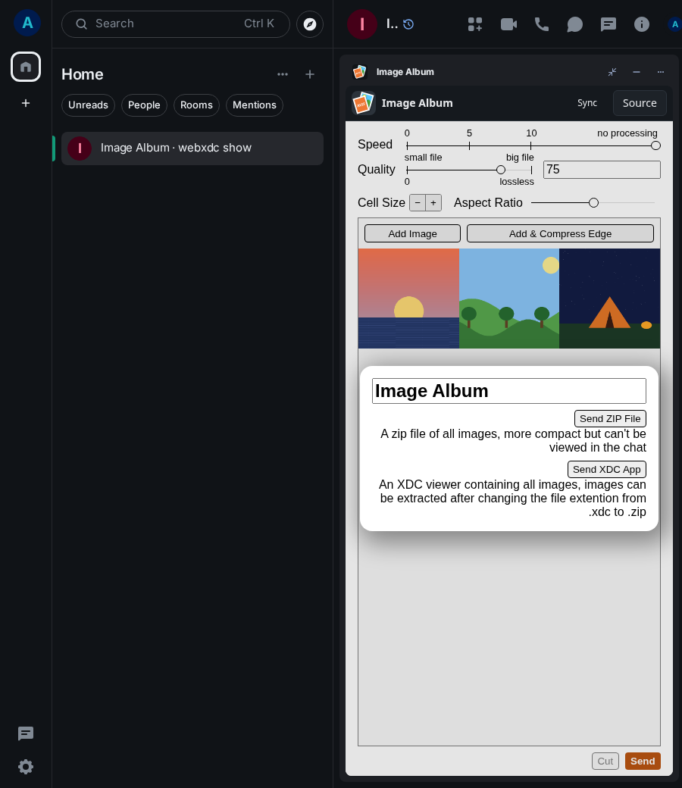The height and width of the screenshot is (788, 682).
Task: Select the green hills thumbnail
Action: point(509,299)
